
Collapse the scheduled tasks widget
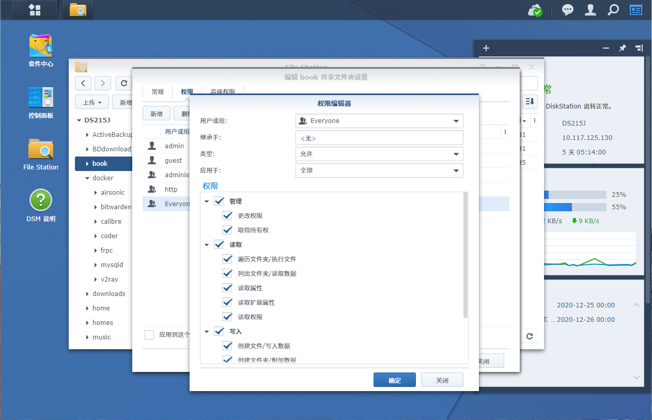click(x=637, y=305)
